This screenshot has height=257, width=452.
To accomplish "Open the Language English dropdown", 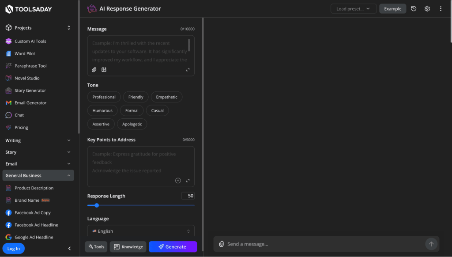I will (141, 231).
